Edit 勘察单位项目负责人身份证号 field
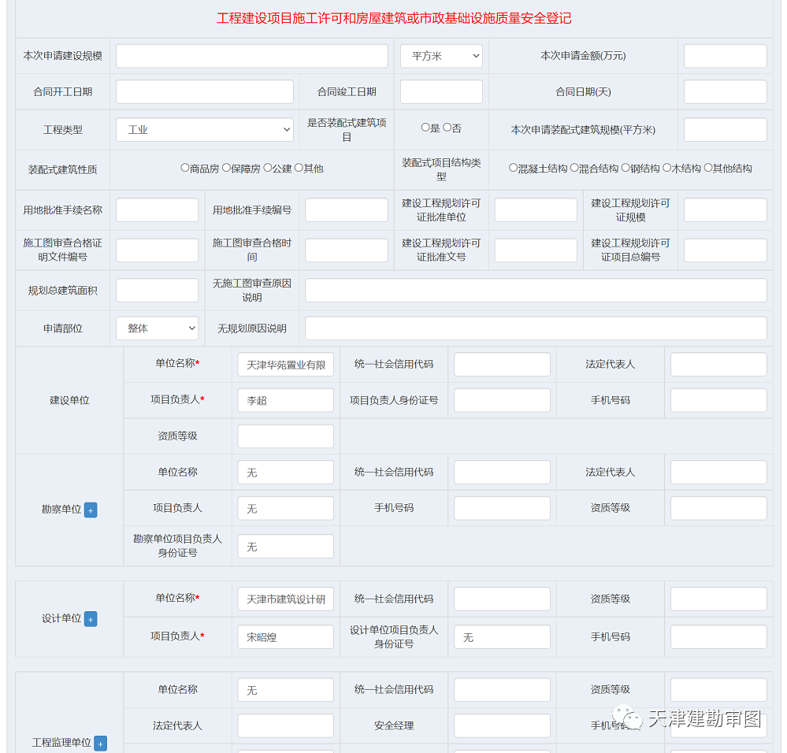The height and width of the screenshot is (753, 787). pos(286,547)
